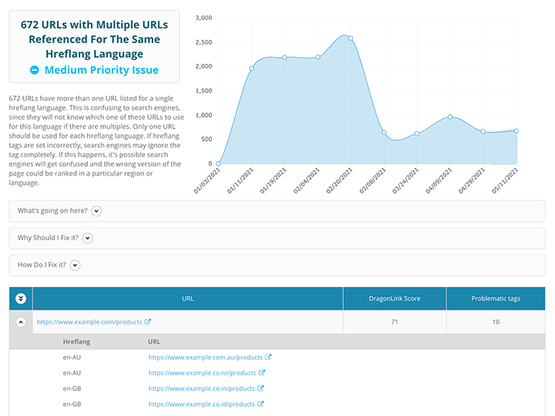
Task: Click external link icon beside example.co.nz/products
Action: pyautogui.click(x=262, y=373)
